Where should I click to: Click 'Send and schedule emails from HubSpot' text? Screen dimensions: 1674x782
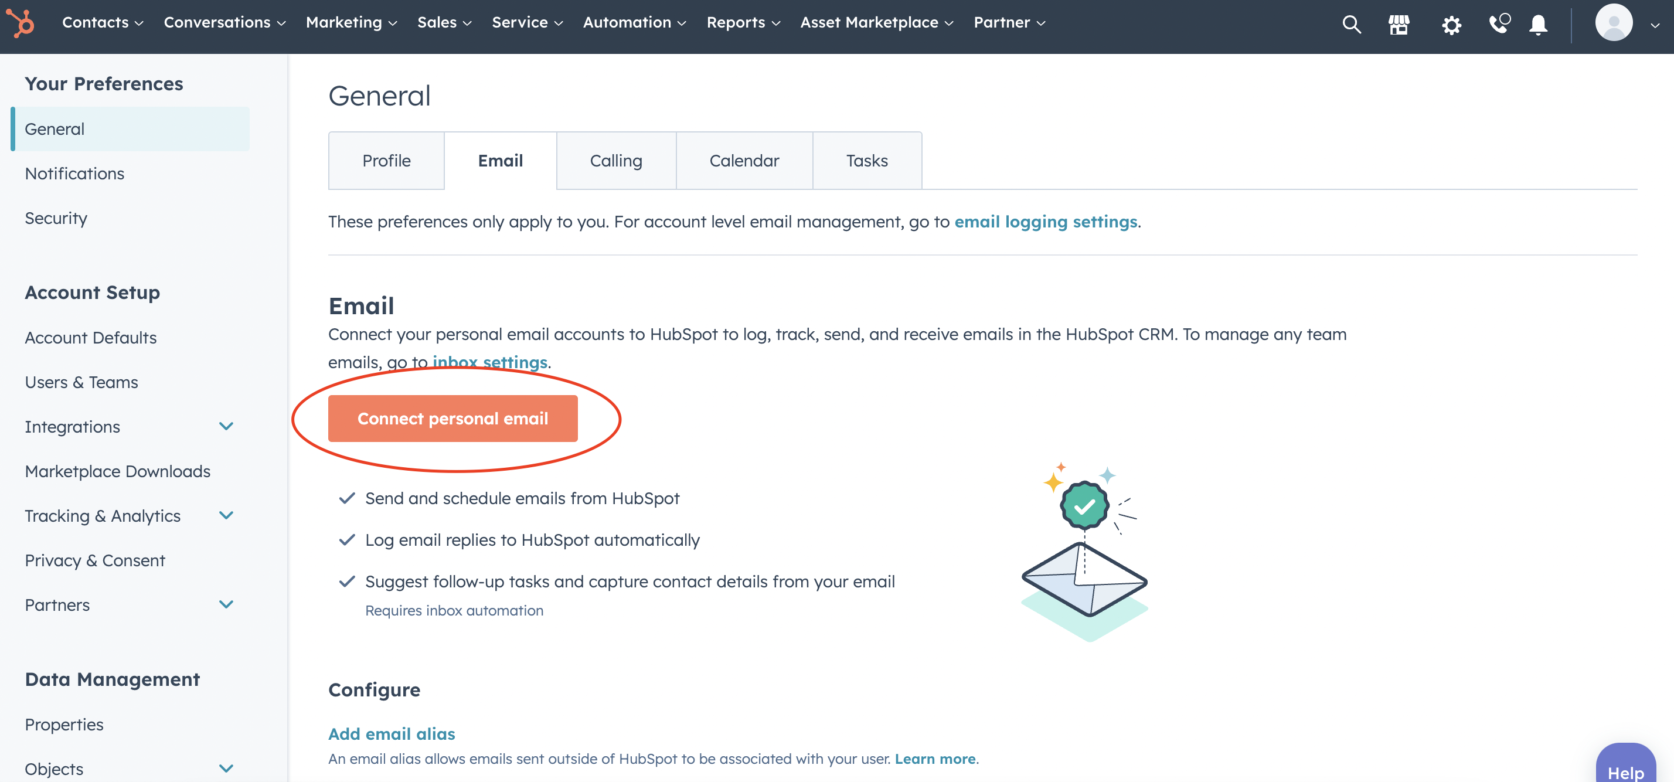522,498
